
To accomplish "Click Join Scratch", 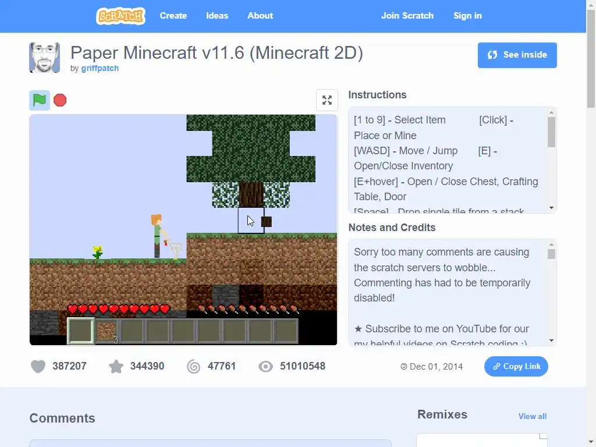I will 407,16.
